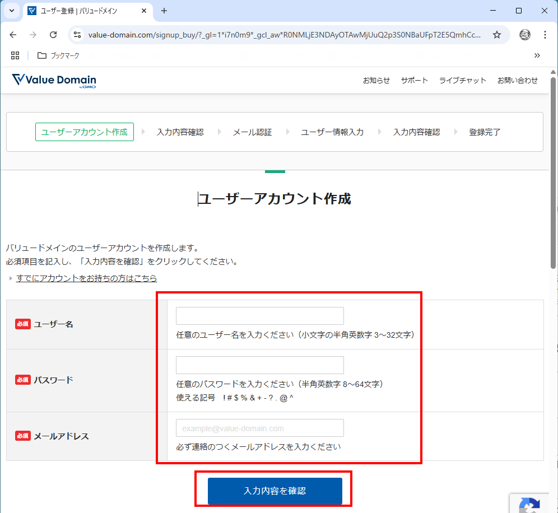Image resolution: width=558 pixels, height=513 pixels.
Task: Click the お問い合わせ header link
Action: coord(517,80)
